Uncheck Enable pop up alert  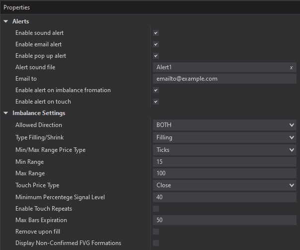point(156,56)
